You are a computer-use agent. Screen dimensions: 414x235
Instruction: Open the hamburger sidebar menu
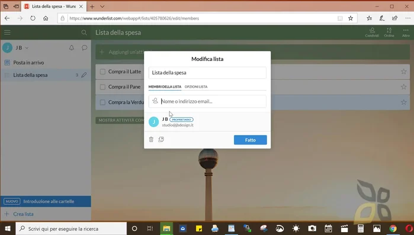[x=7, y=33]
